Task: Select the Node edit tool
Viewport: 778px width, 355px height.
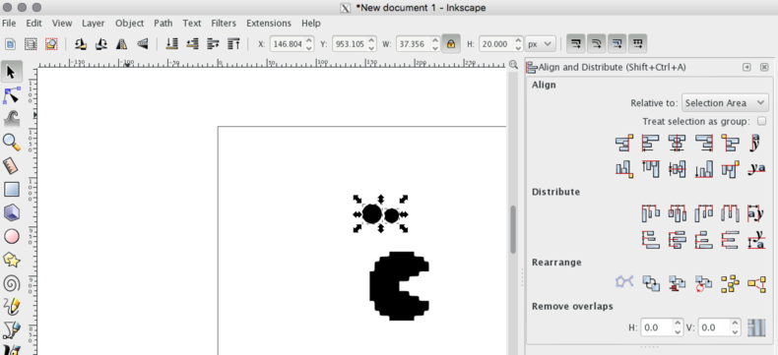Action: pos(12,95)
